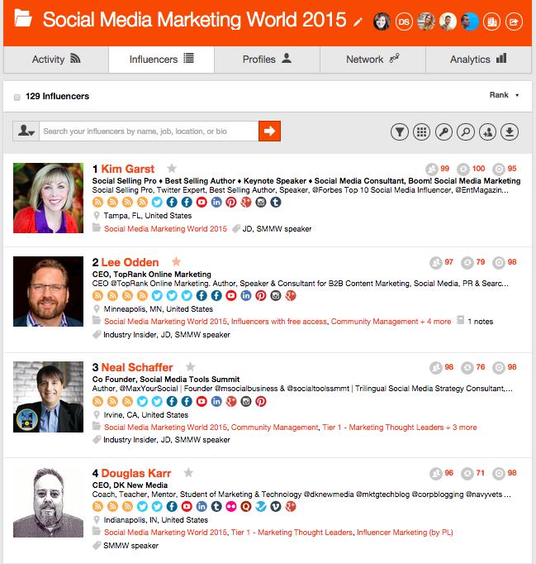Image resolution: width=536 pixels, height=564 pixels.
Task: Expand Lee Odden's '+ 4 more' lists
Action: click(x=436, y=322)
